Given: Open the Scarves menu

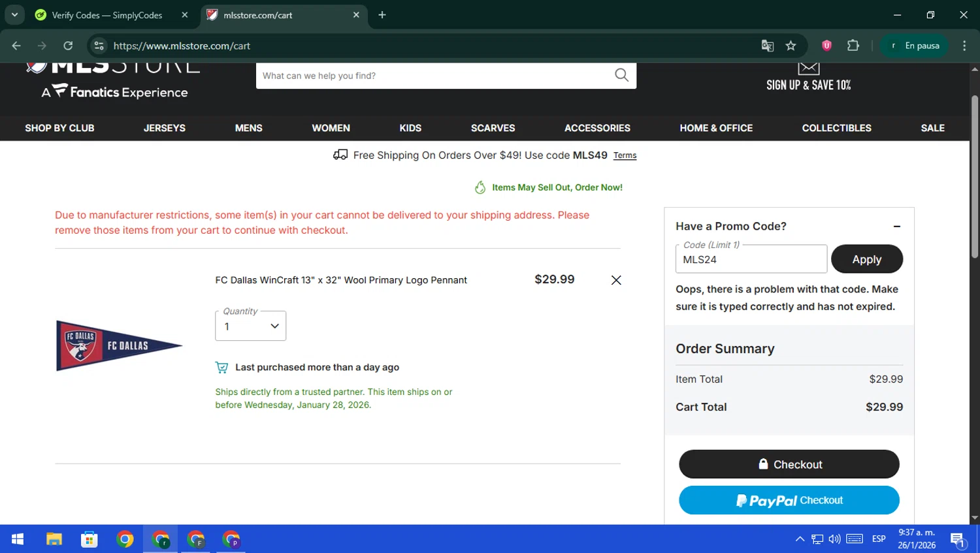Looking at the screenshot, I should coord(493,128).
